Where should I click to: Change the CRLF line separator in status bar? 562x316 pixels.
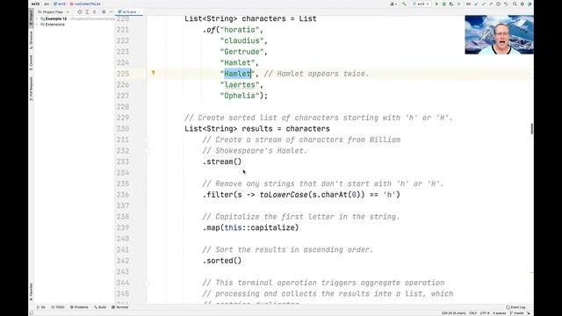(x=472, y=313)
